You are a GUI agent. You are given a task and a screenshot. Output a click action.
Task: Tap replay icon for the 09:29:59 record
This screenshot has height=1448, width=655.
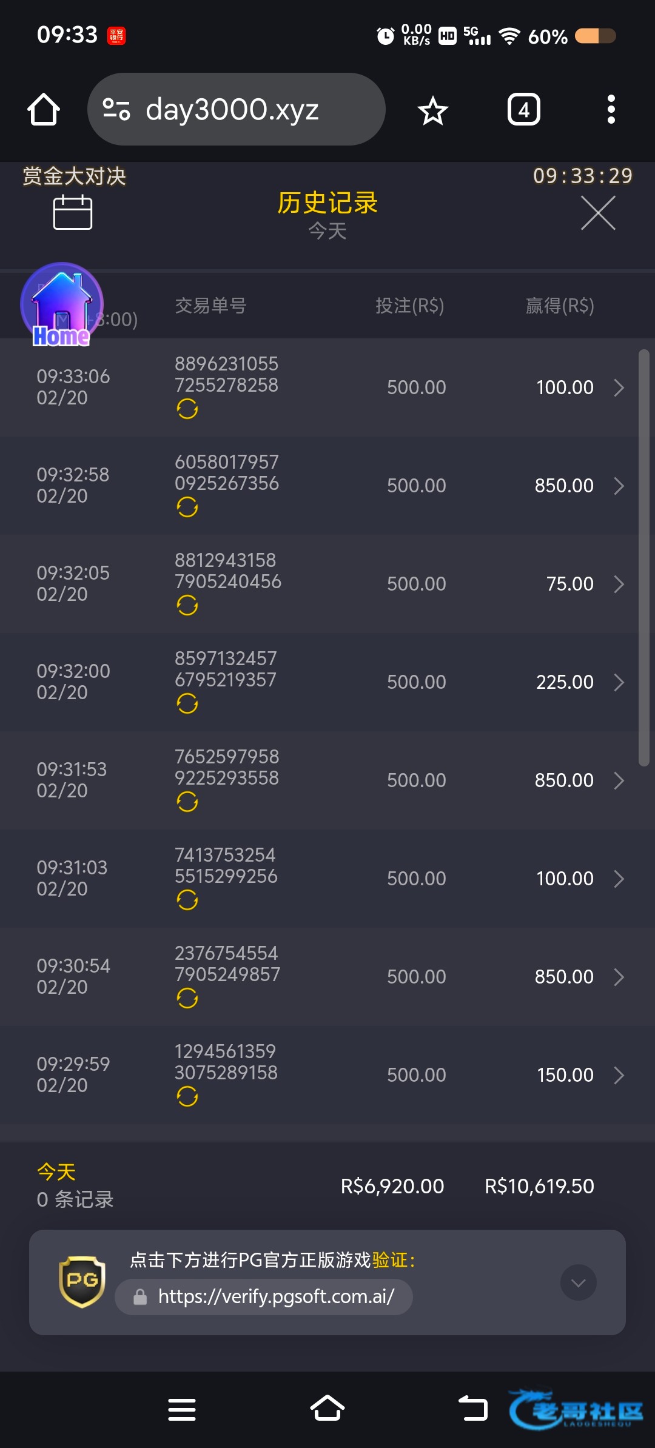point(187,1096)
